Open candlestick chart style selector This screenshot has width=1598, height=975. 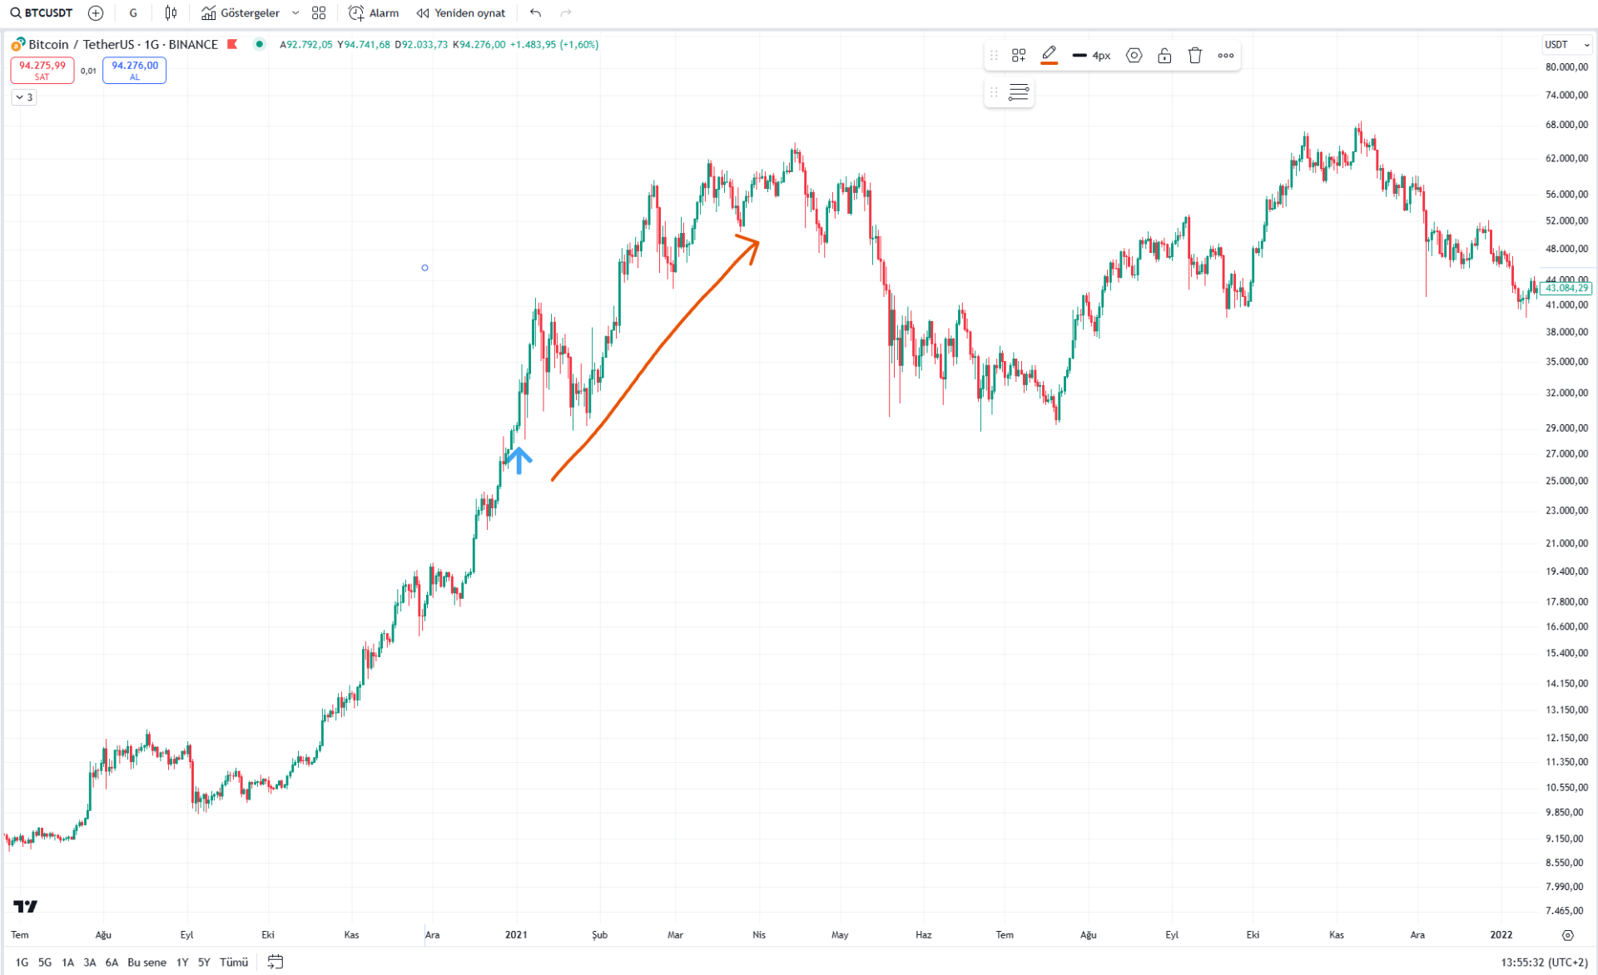(x=171, y=12)
